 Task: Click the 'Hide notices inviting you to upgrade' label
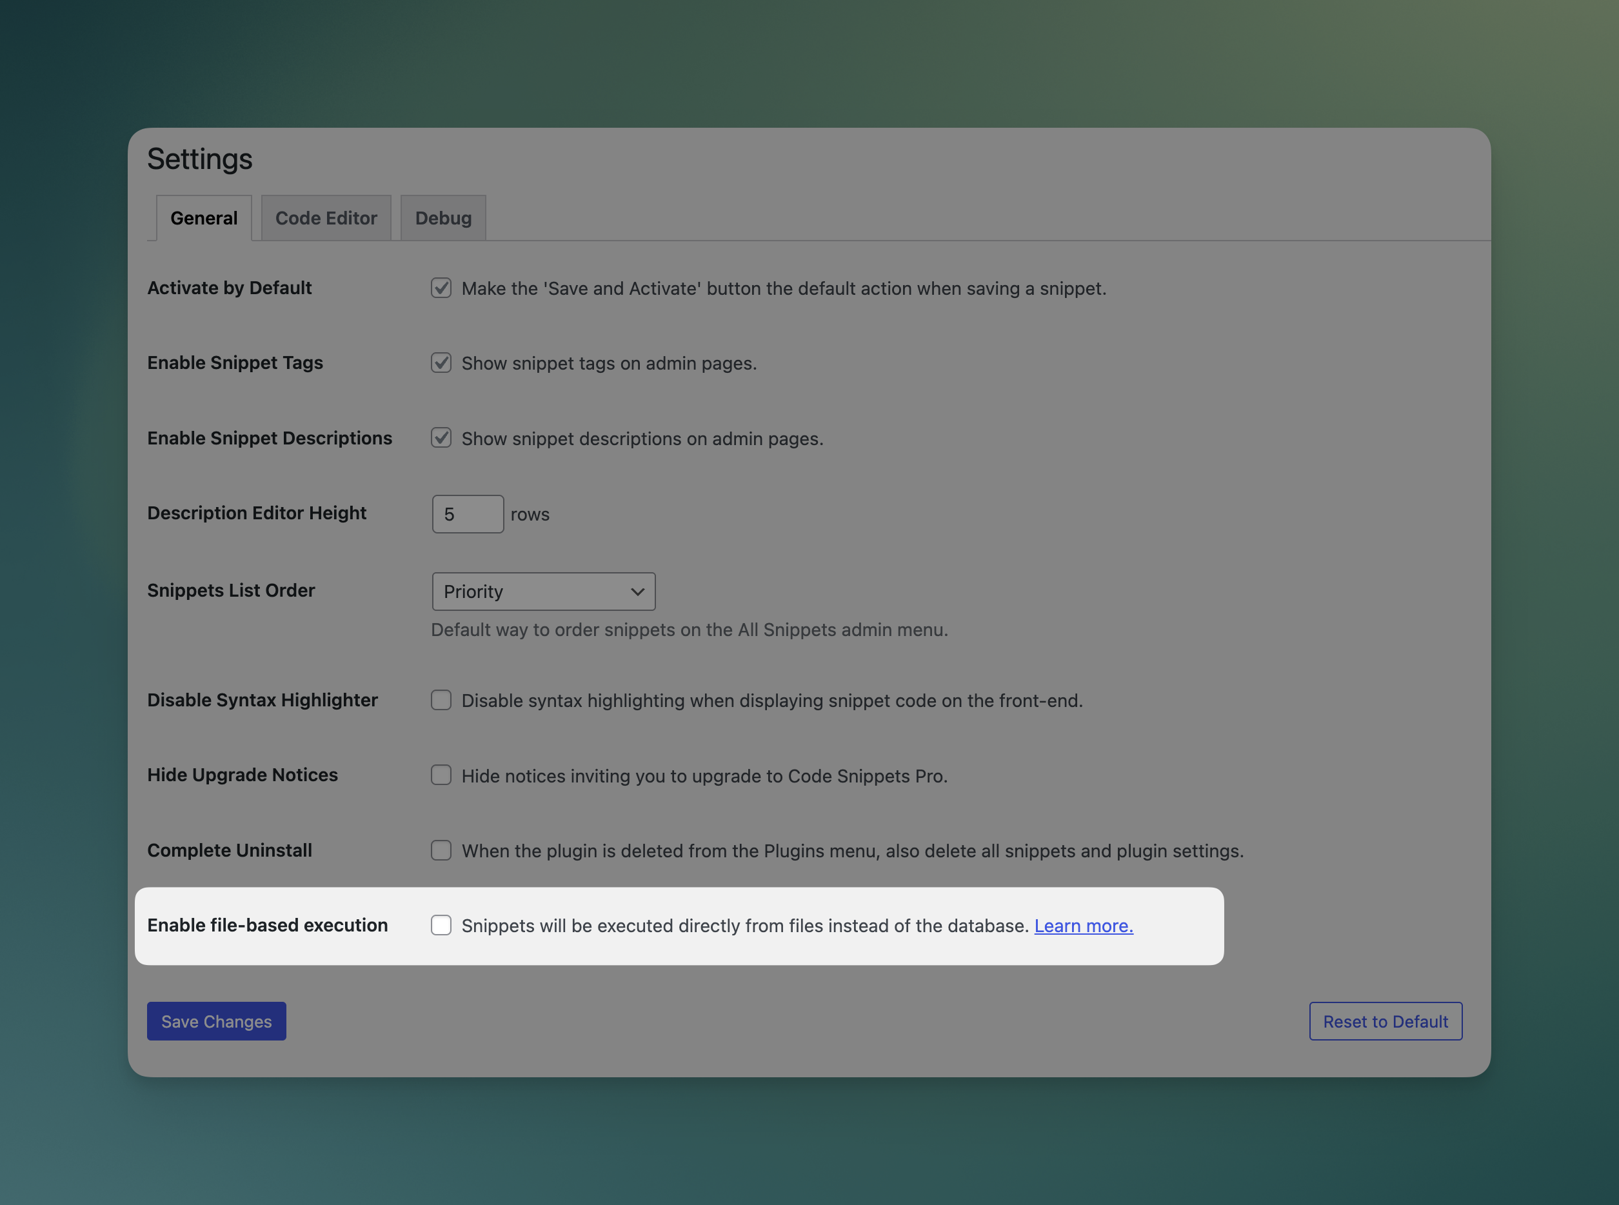click(704, 776)
